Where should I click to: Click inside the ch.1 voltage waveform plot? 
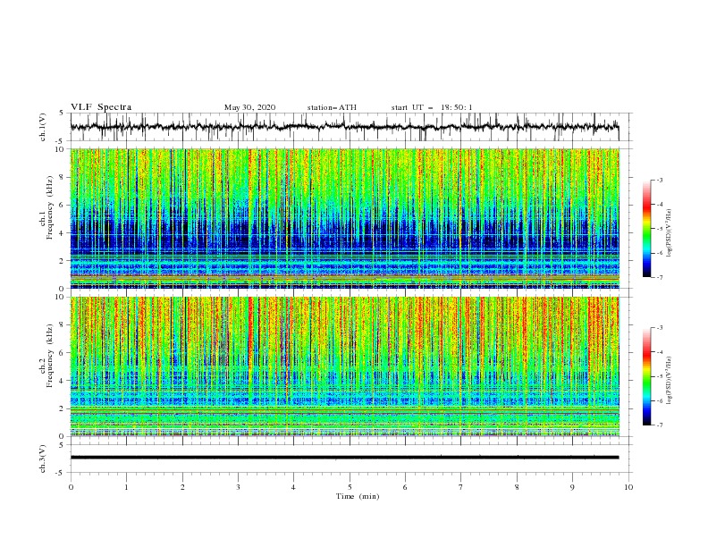350,127
